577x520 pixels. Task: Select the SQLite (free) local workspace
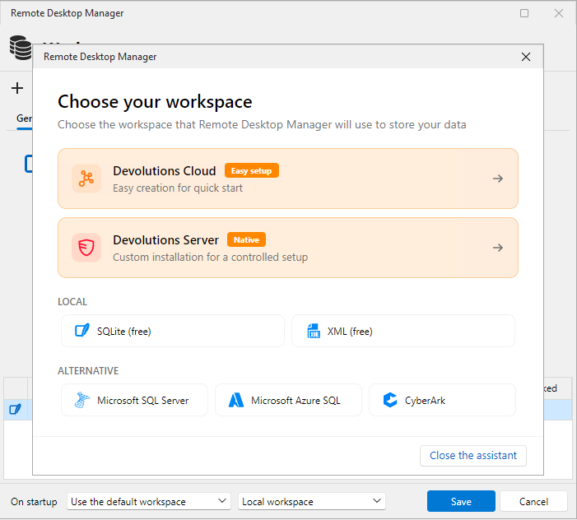click(173, 331)
